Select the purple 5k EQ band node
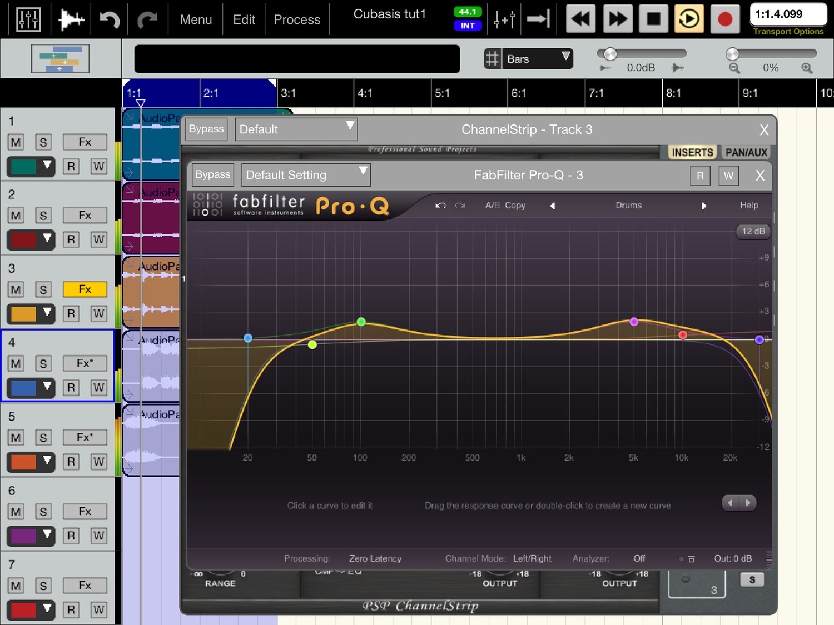The height and width of the screenshot is (625, 834). 634,322
